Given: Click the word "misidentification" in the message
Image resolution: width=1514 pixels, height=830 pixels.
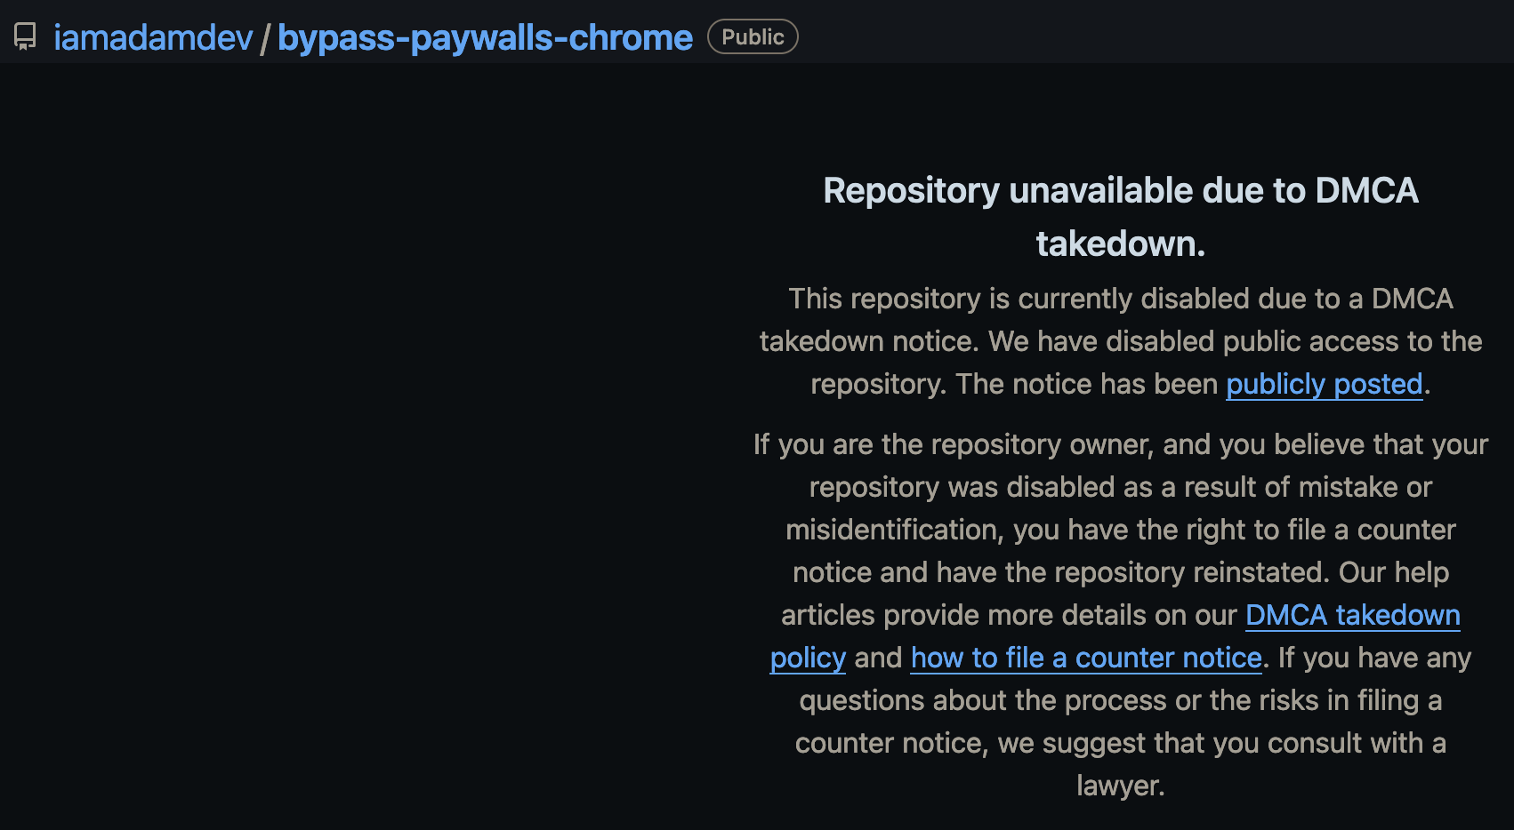Looking at the screenshot, I should pyautogui.click(x=894, y=530).
